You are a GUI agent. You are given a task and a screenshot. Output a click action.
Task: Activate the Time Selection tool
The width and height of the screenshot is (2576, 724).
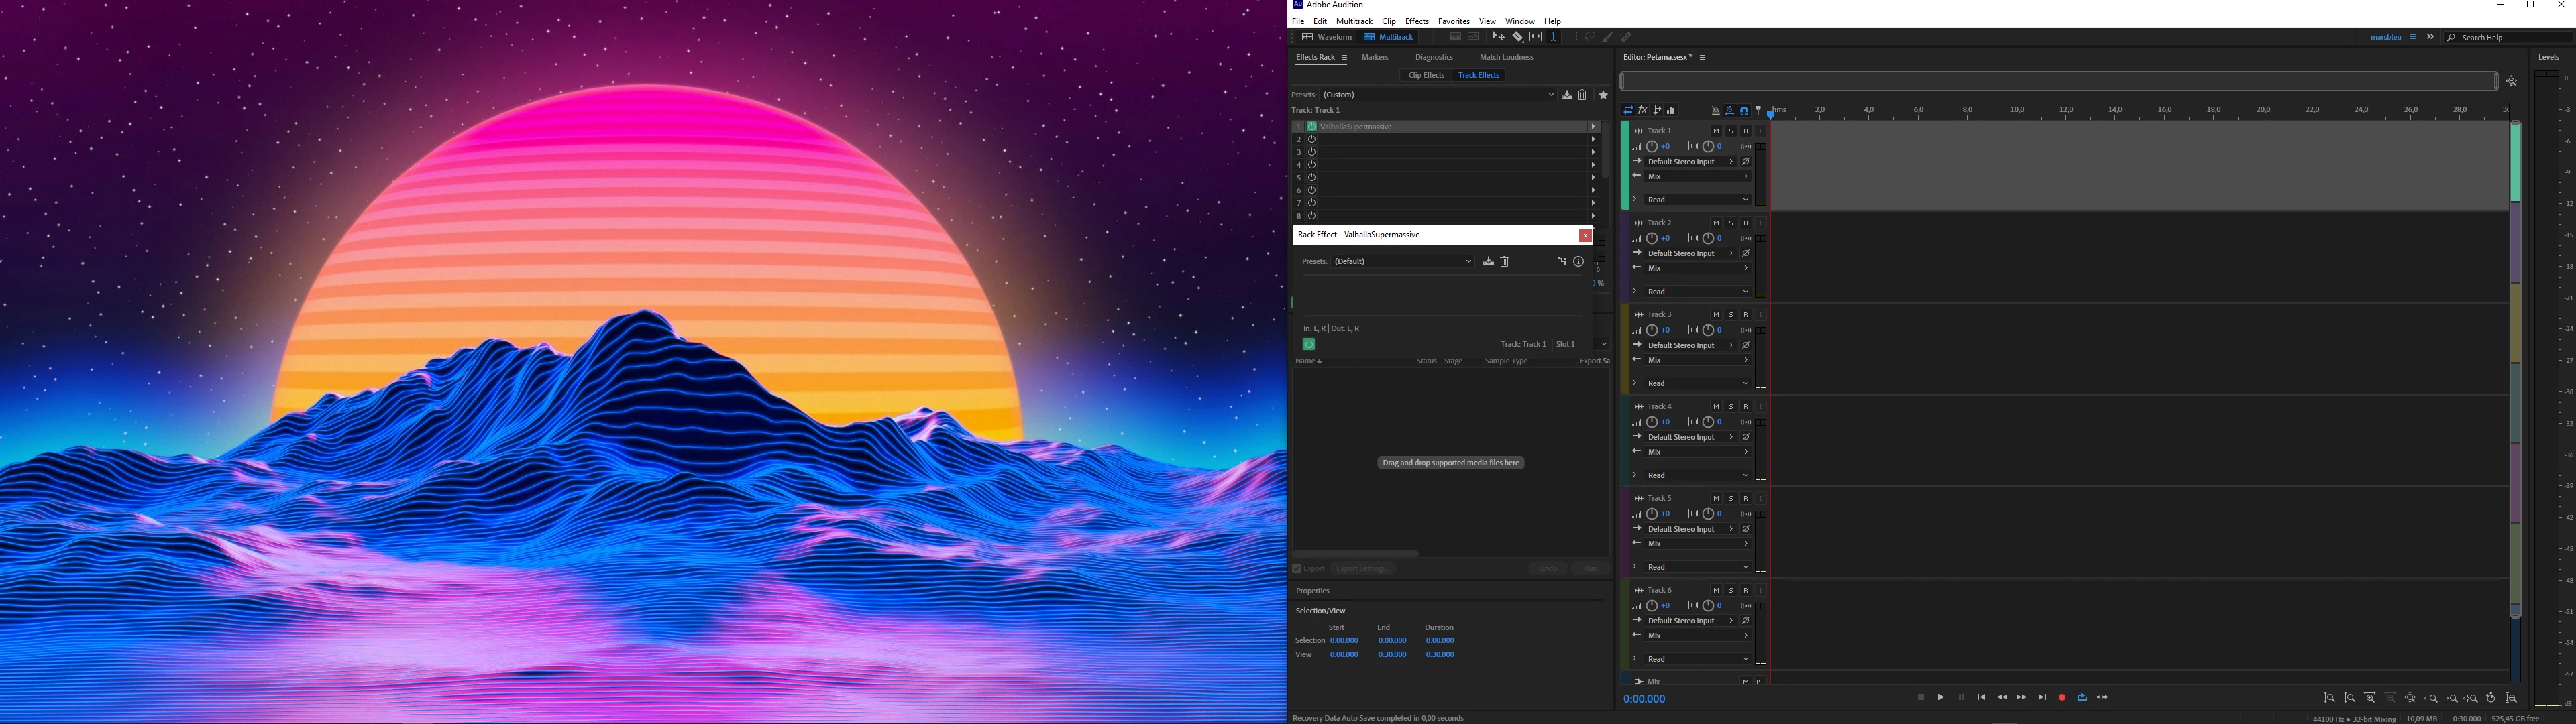click(1553, 37)
